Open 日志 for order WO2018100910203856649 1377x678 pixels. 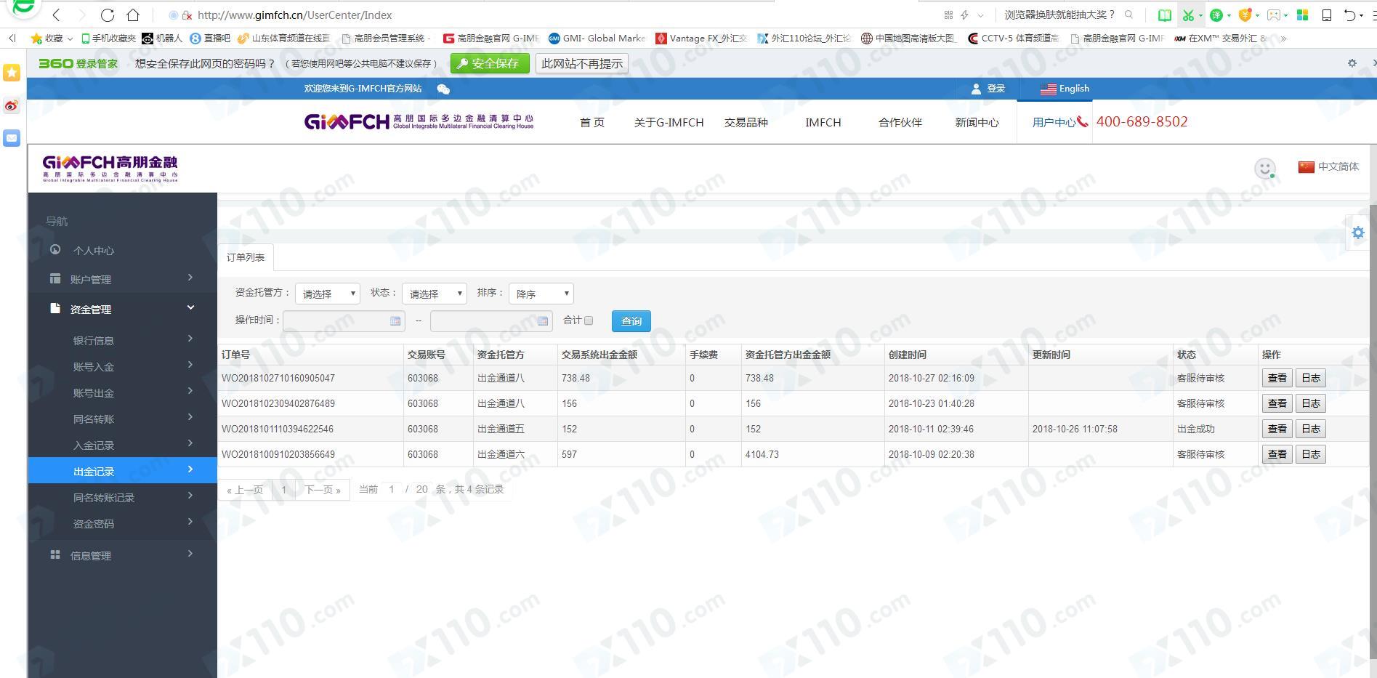[x=1311, y=454]
